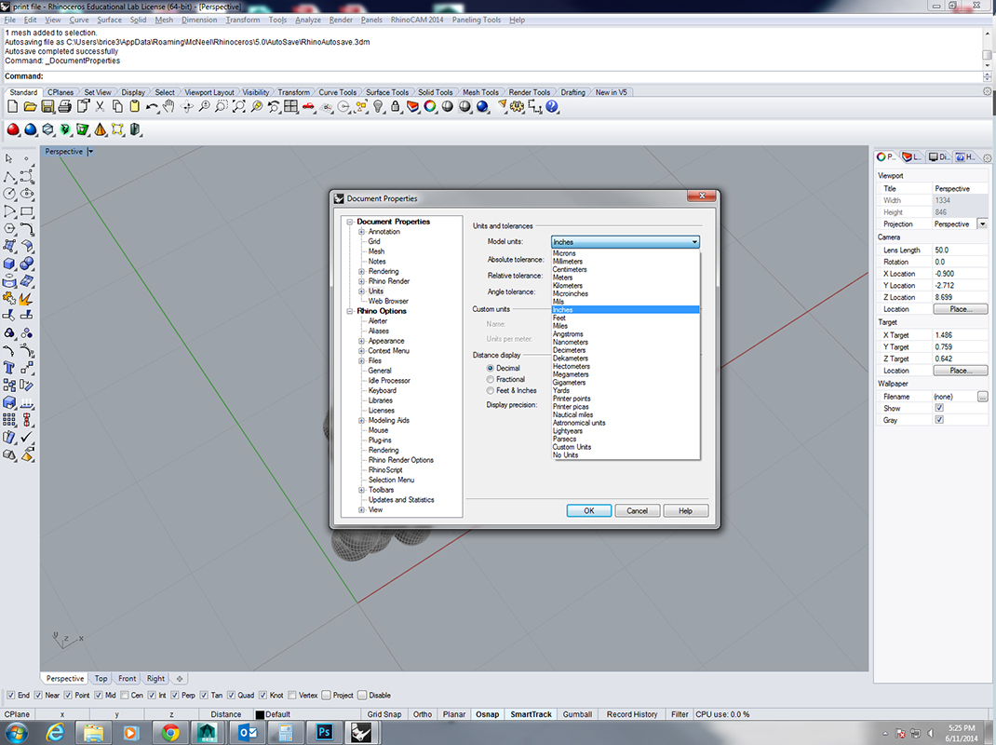
Task: Open the Analyze menu
Action: pyautogui.click(x=308, y=20)
